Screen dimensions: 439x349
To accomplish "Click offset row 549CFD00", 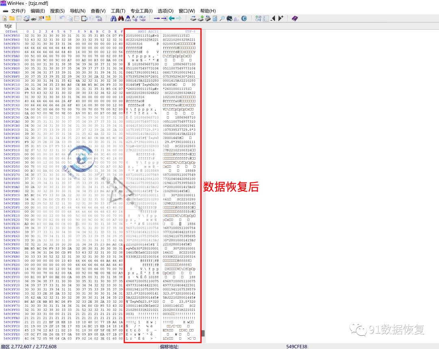I will (x=12, y=146).
